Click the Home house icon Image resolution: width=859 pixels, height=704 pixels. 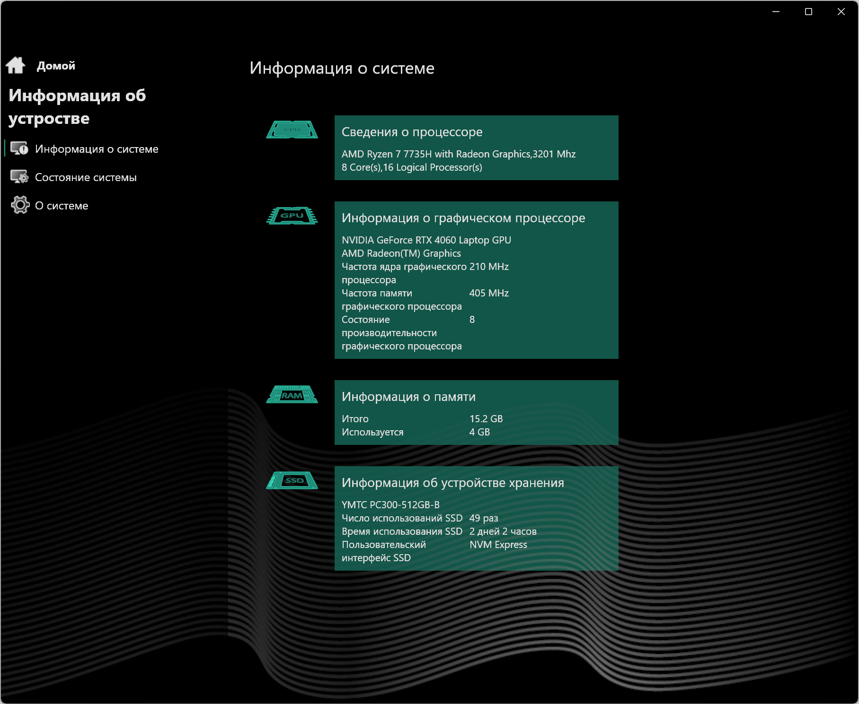tap(16, 65)
